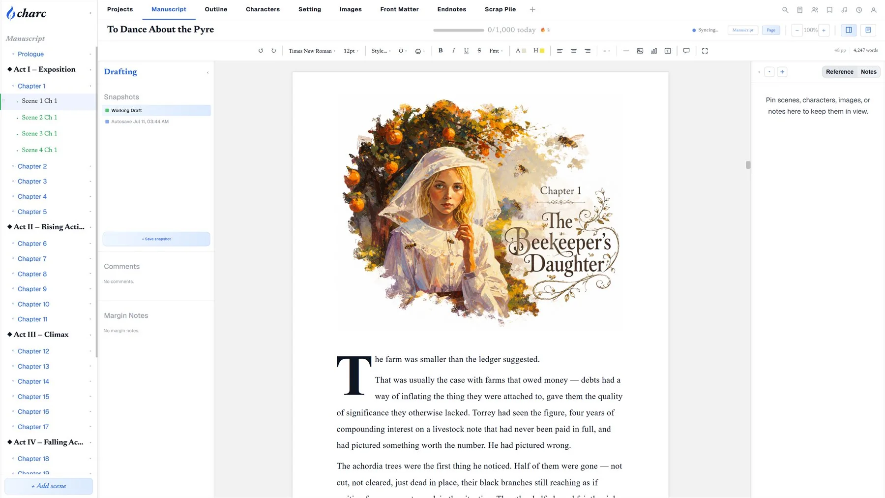This screenshot has height=498, width=885.
Task: Insert a text box
Action: pyautogui.click(x=668, y=51)
